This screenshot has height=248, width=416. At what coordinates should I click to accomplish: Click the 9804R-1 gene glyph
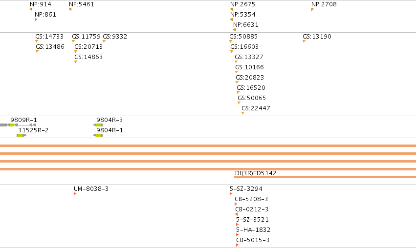(98, 135)
